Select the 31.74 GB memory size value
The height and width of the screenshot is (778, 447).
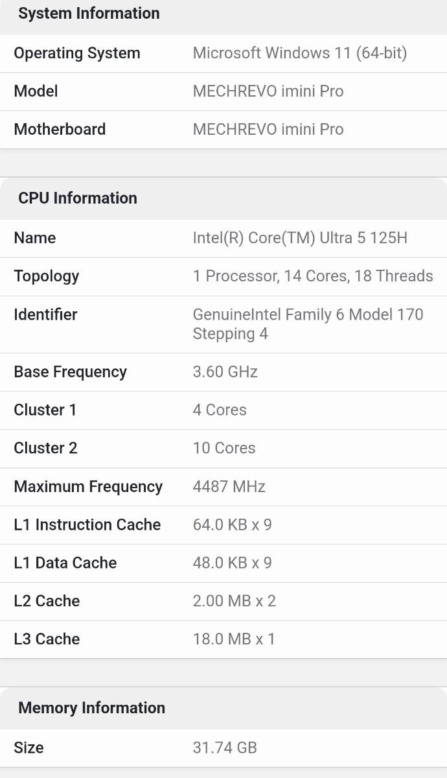(225, 748)
